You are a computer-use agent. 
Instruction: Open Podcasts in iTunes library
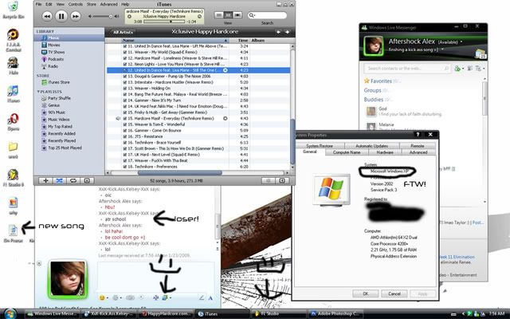click(55, 58)
